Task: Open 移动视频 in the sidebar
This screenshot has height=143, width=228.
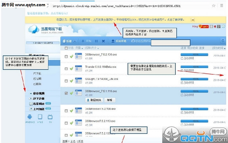Action: (39, 93)
